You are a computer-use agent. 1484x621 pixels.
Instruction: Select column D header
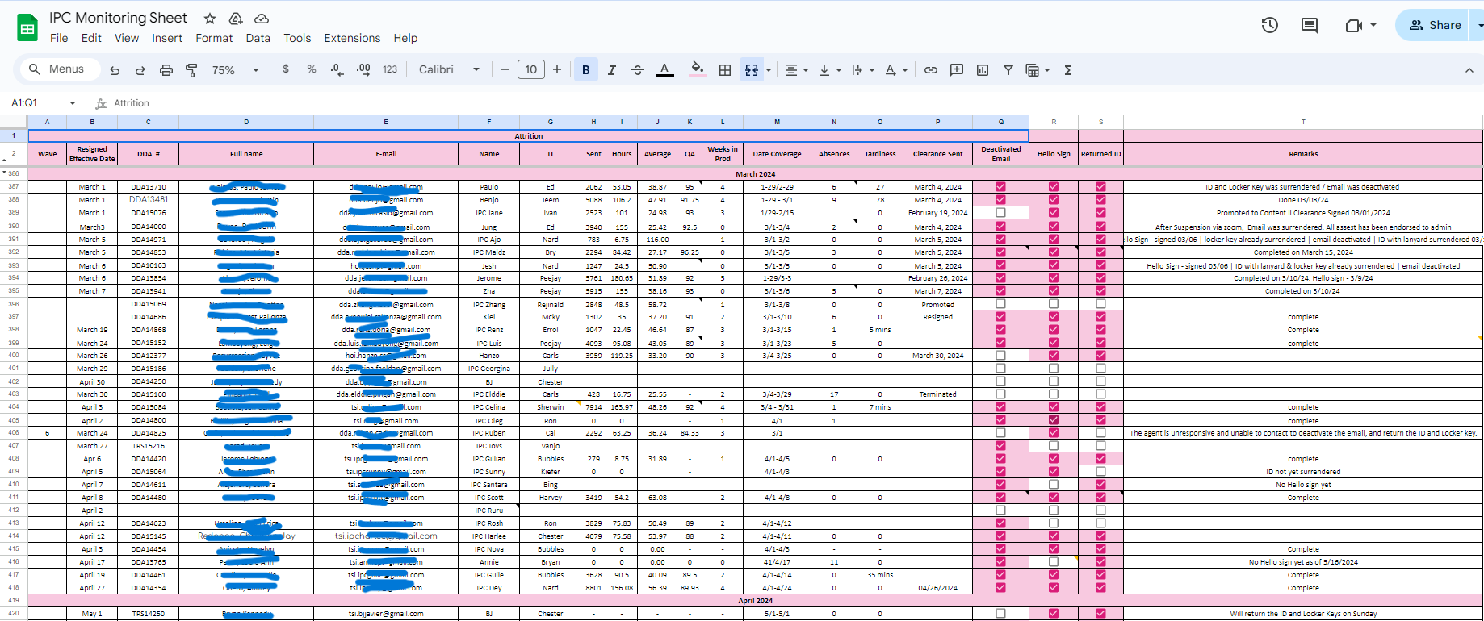click(x=246, y=122)
